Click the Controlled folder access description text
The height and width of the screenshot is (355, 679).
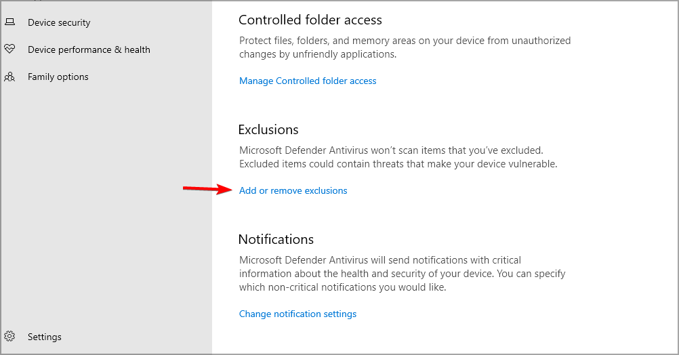[405, 47]
